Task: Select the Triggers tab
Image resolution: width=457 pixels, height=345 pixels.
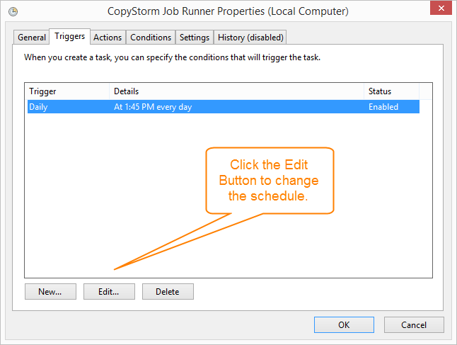Action: [x=69, y=36]
